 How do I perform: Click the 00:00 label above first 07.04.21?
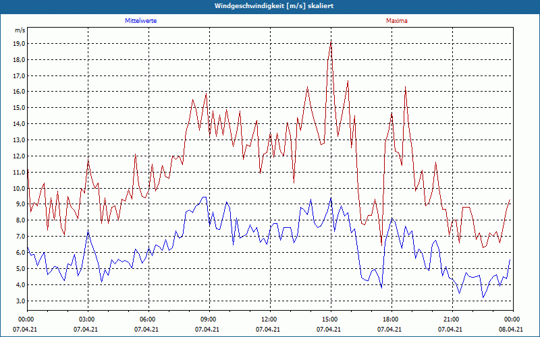pos(27,319)
